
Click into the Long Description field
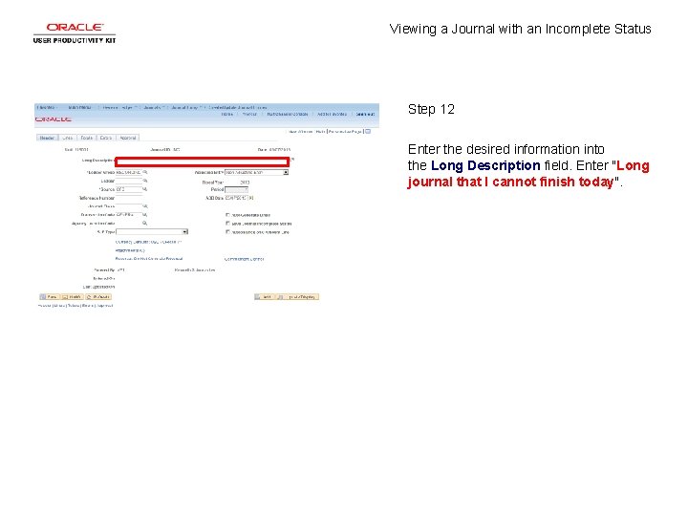click(x=203, y=161)
